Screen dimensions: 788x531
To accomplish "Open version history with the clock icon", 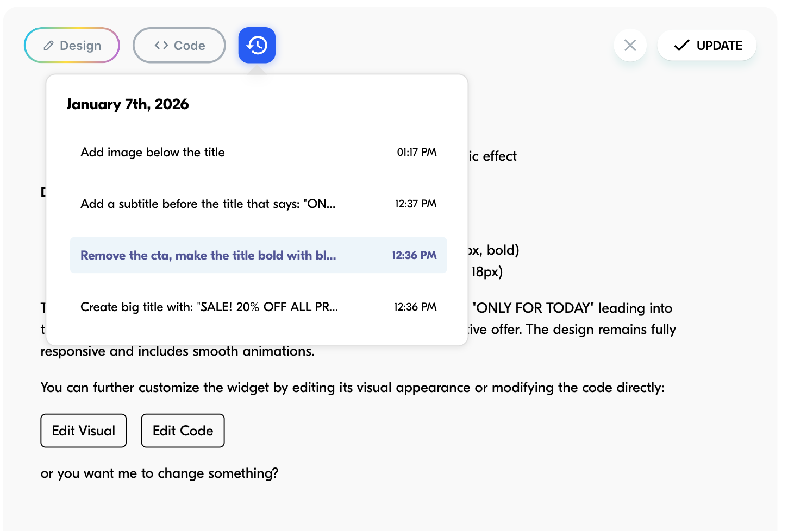I will pos(257,45).
